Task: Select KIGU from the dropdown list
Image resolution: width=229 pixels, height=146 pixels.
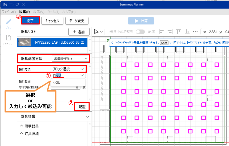Action: click(56, 82)
